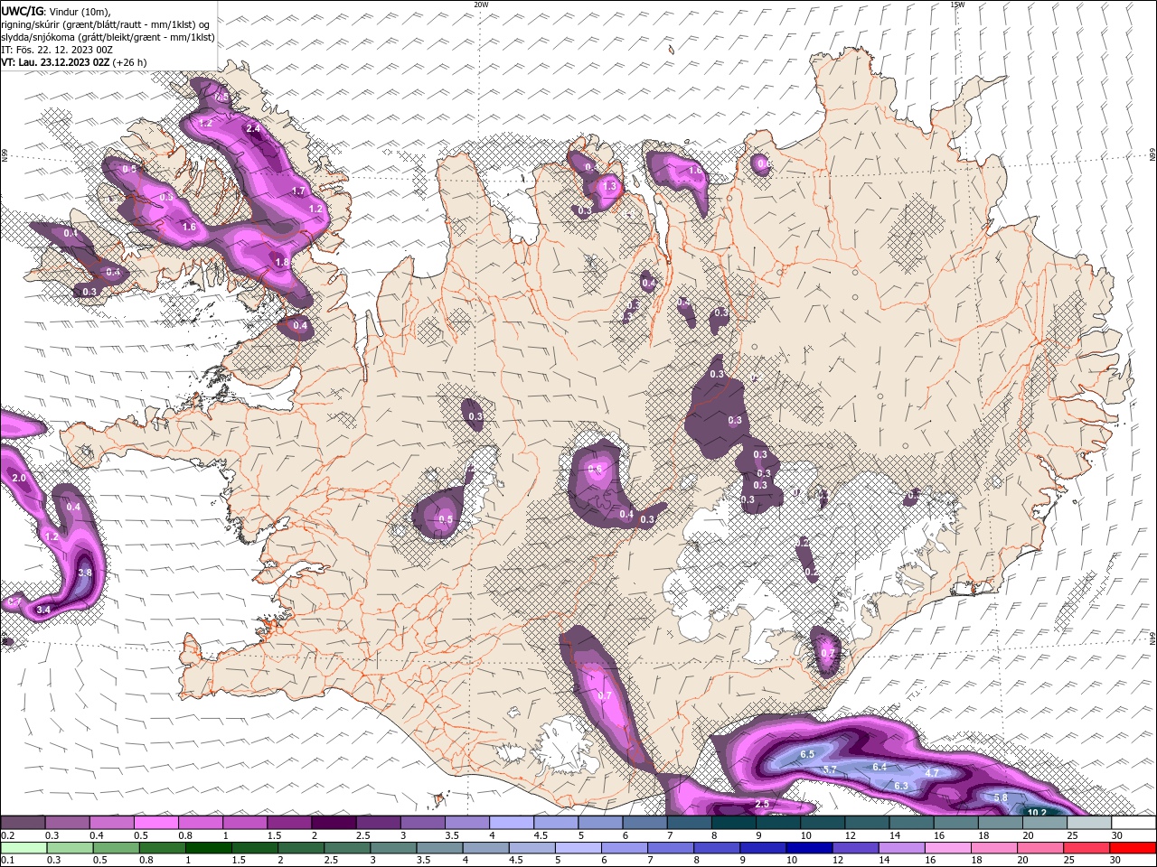Screen dimensions: 1157x867
Task: Click the 'IT: Fös. 22. 12. 2023 00Z' line
Action: [x=56, y=49]
